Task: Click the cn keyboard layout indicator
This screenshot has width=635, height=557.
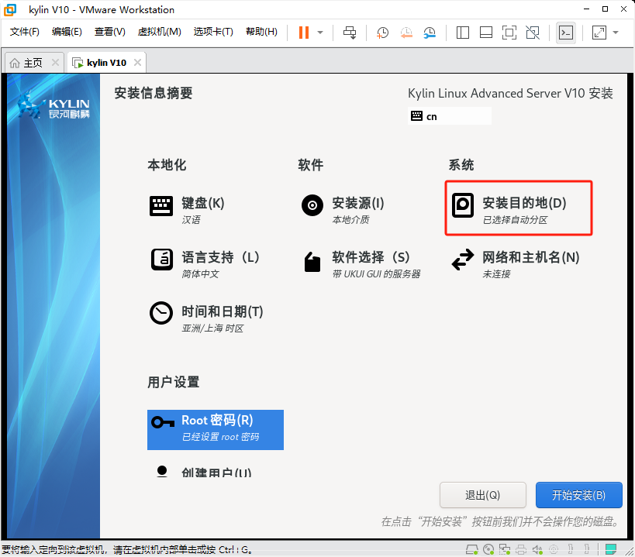Action: pyautogui.click(x=449, y=116)
